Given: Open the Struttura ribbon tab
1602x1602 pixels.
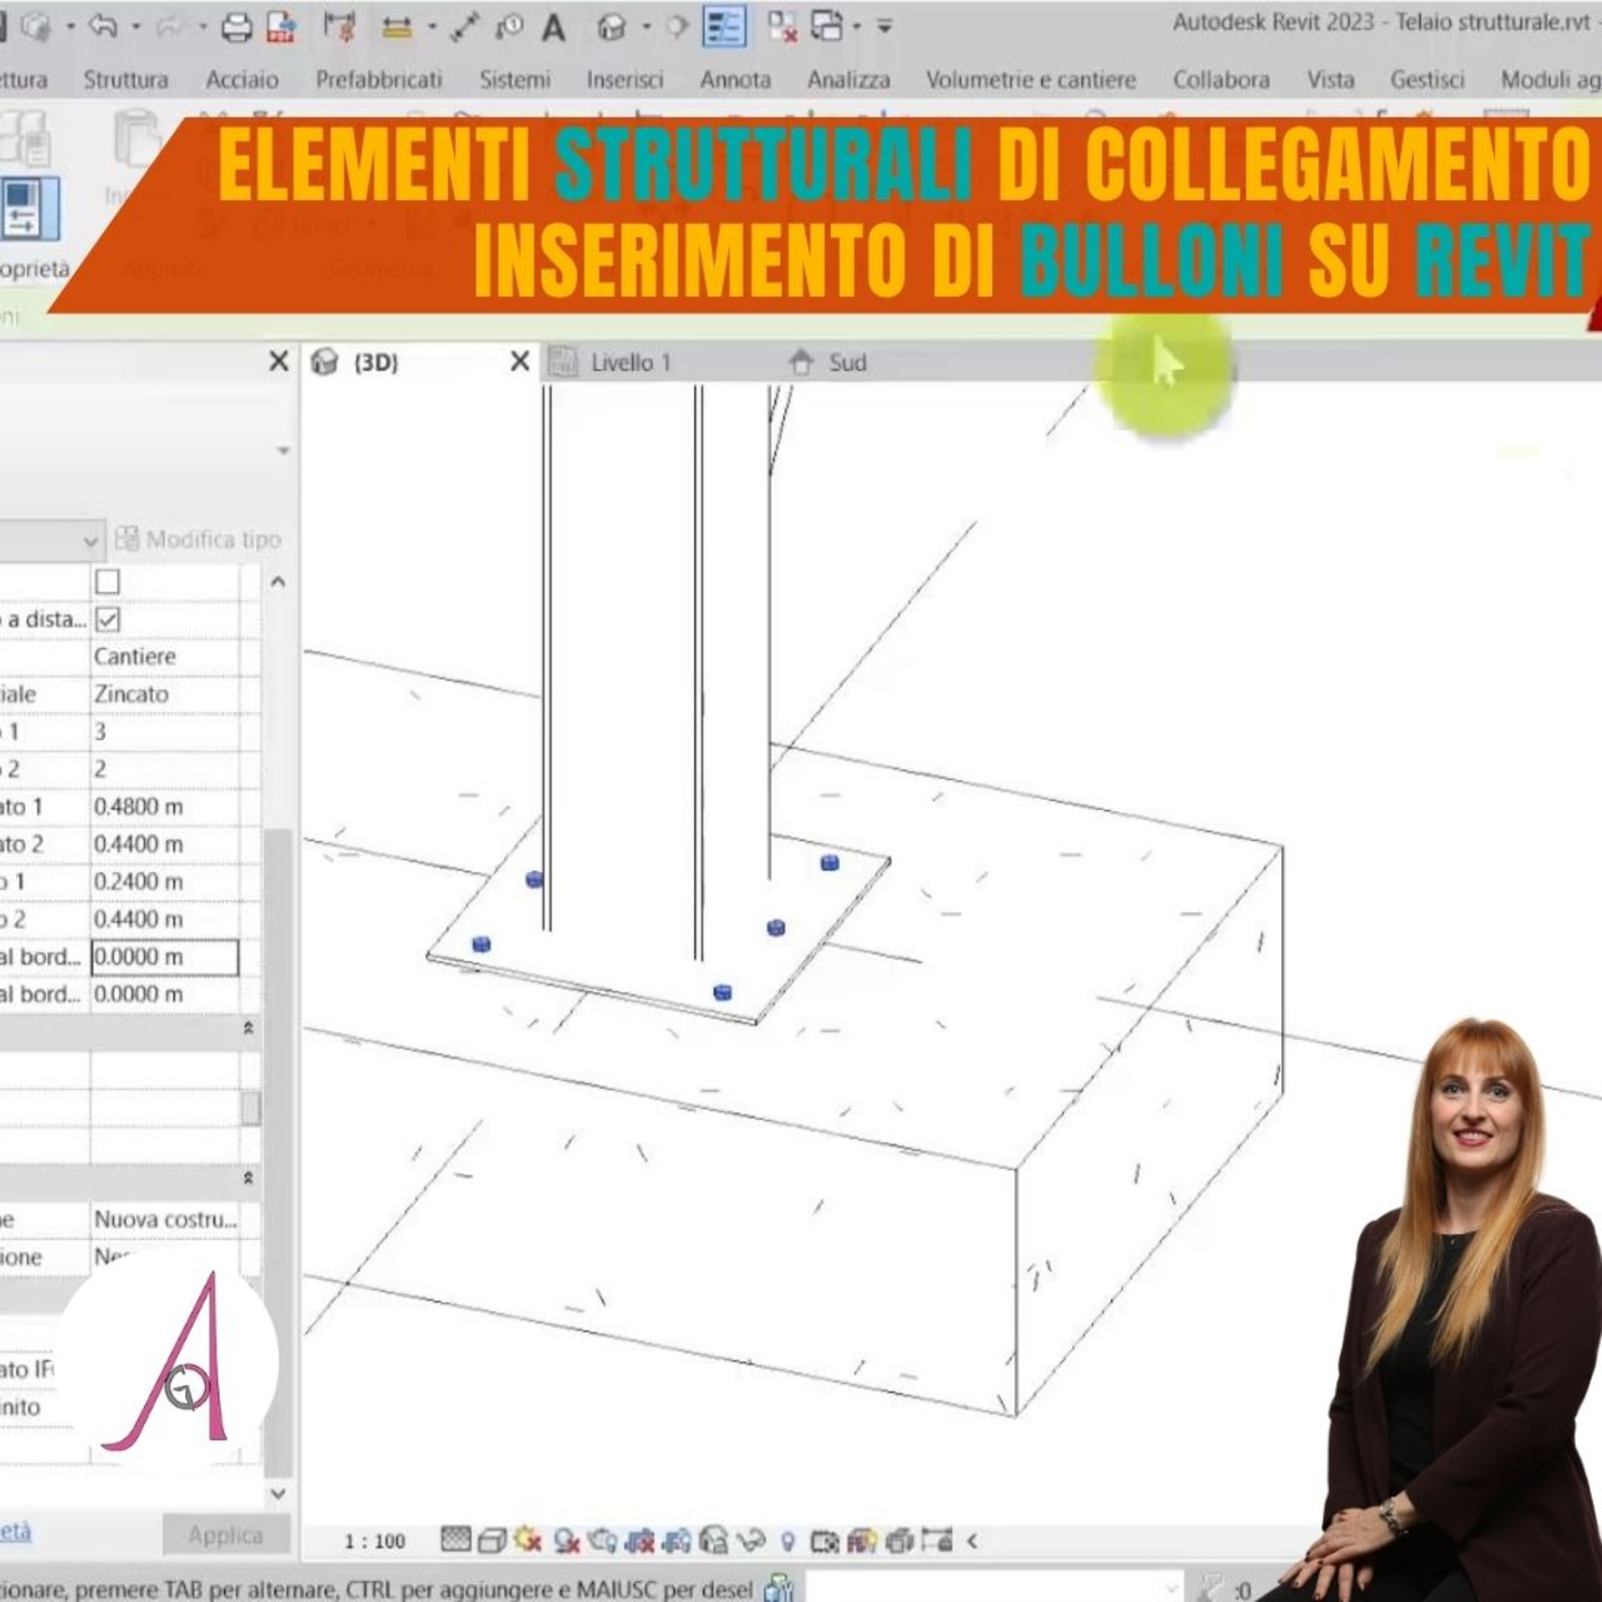Looking at the screenshot, I should [126, 80].
